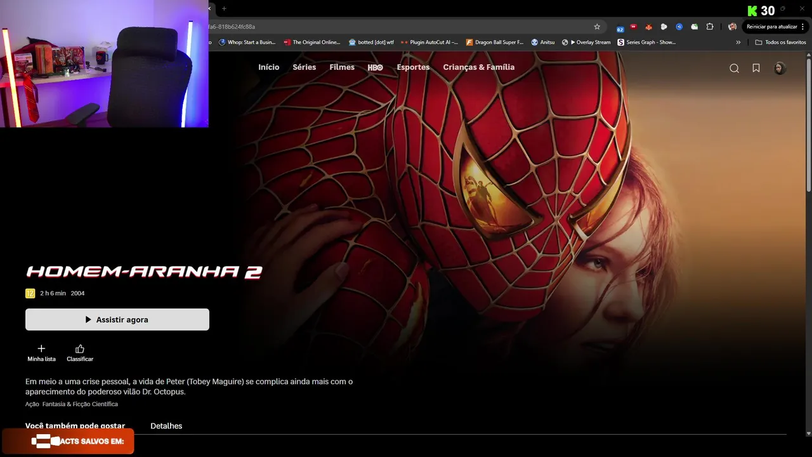Switch to Você também pode gostar tab
This screenshot has width=812, height=457.
75,426
